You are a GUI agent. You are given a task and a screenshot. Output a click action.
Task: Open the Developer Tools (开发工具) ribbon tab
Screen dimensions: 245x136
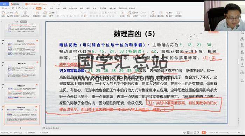click(103, 8)
